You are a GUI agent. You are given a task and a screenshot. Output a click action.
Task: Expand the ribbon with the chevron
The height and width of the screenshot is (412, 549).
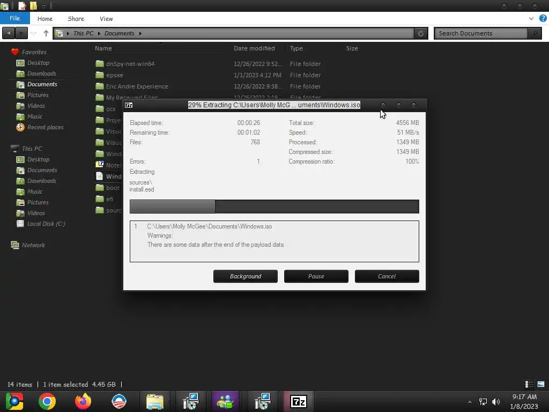[x=531, y=19]
